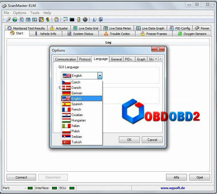Switch to Monitored Test Results tab
This screenshot has width=217, height=194.
pos(26,28)
